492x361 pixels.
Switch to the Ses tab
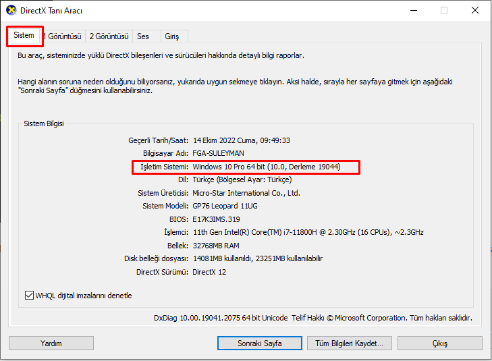pyautogui.click(x=146, y=36)
